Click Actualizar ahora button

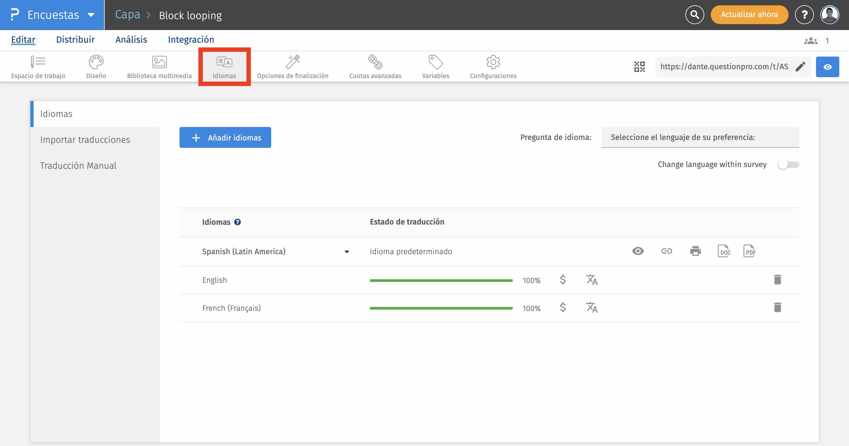pos(749,15)
